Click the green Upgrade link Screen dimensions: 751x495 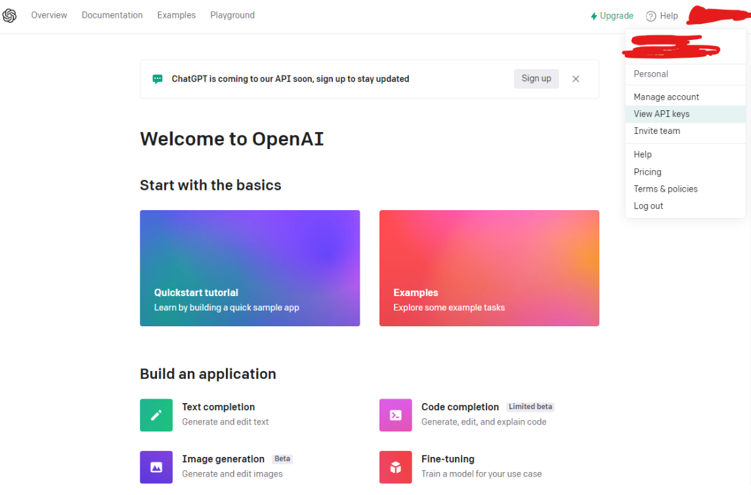pyautogui.click(x=612, y=16)
